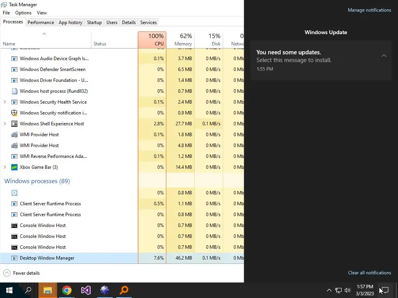Sort processes by the Memory column
The height and width of the screenshot is (298, 398).
180,40
